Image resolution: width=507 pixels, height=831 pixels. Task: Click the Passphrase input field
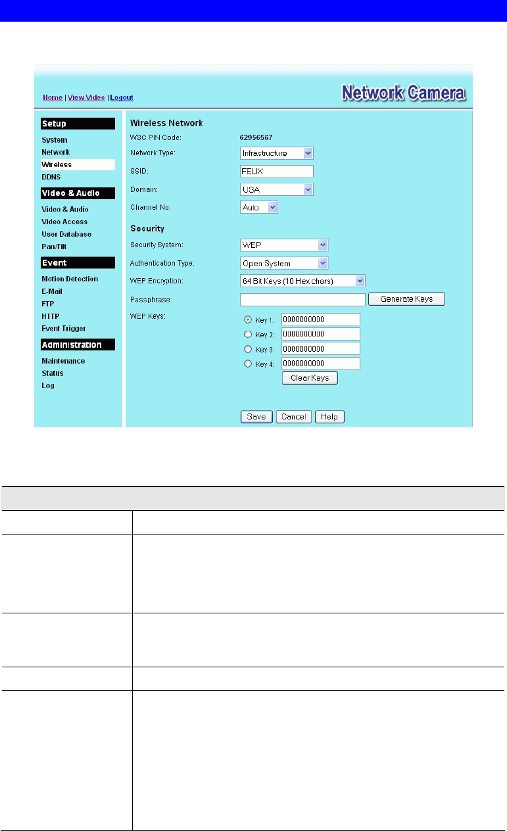pyautogui.click(x=302, y=299)
